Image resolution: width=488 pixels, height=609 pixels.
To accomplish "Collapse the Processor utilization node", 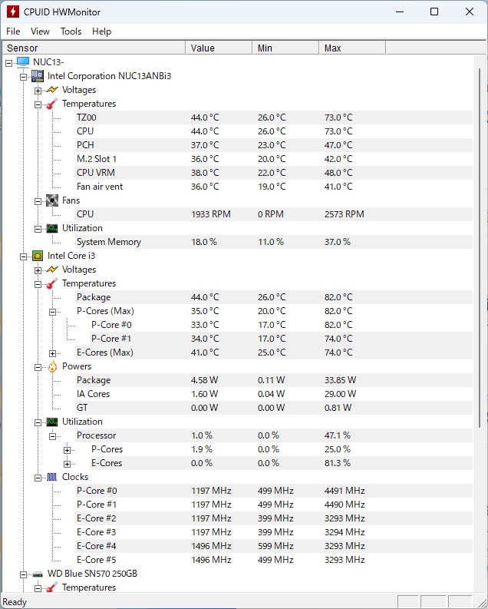I will click(52, 436).
